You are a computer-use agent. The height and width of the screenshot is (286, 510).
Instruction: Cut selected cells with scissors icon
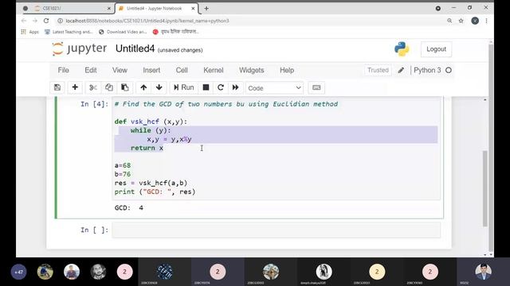click(93, 87)
